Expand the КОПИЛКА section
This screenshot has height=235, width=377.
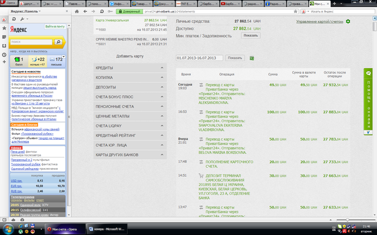point(130,78)
